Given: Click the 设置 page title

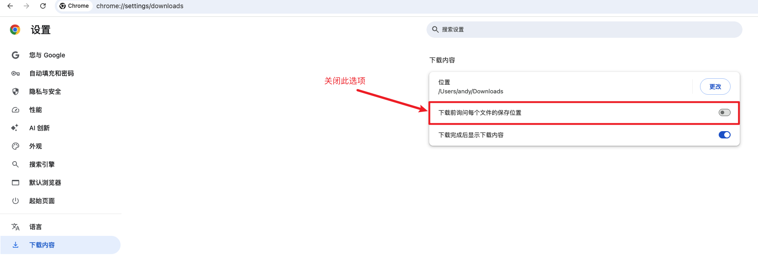Looking at the screenshot, I should (41, 30).
